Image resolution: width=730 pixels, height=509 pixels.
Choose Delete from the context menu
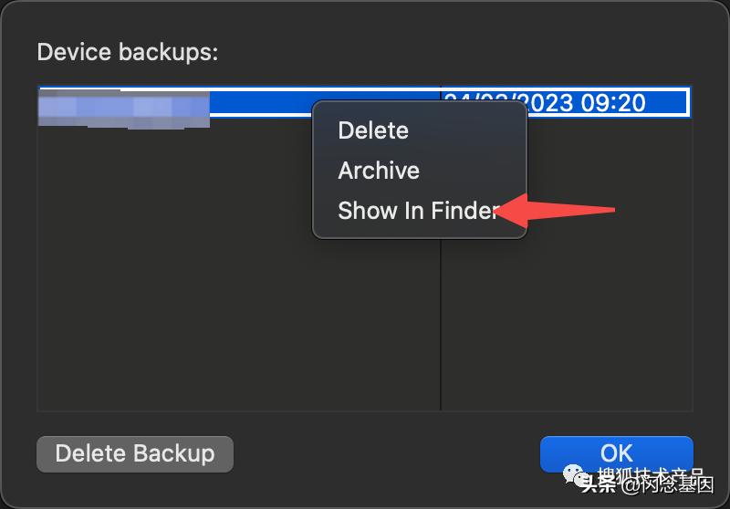(x=373, y=130)
